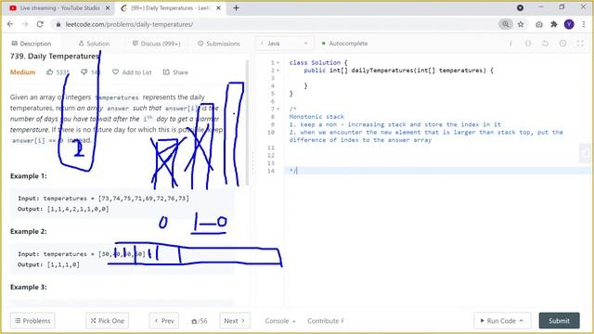594x334 pixels.
Task: Click the Example 1 heading
Action: click(29, 175)
